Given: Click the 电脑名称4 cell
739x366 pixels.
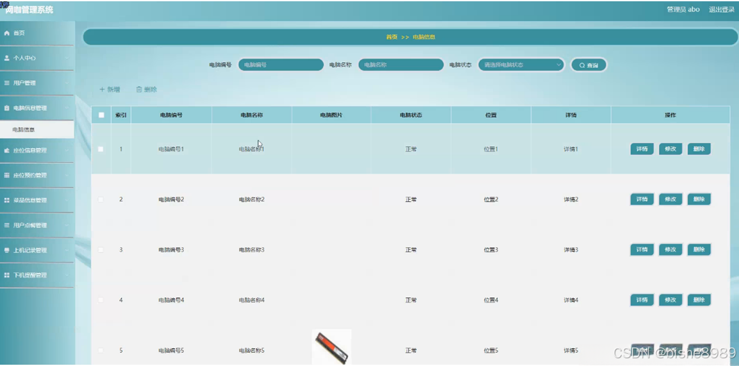Looking at the screenshot, I should point(252,300).
